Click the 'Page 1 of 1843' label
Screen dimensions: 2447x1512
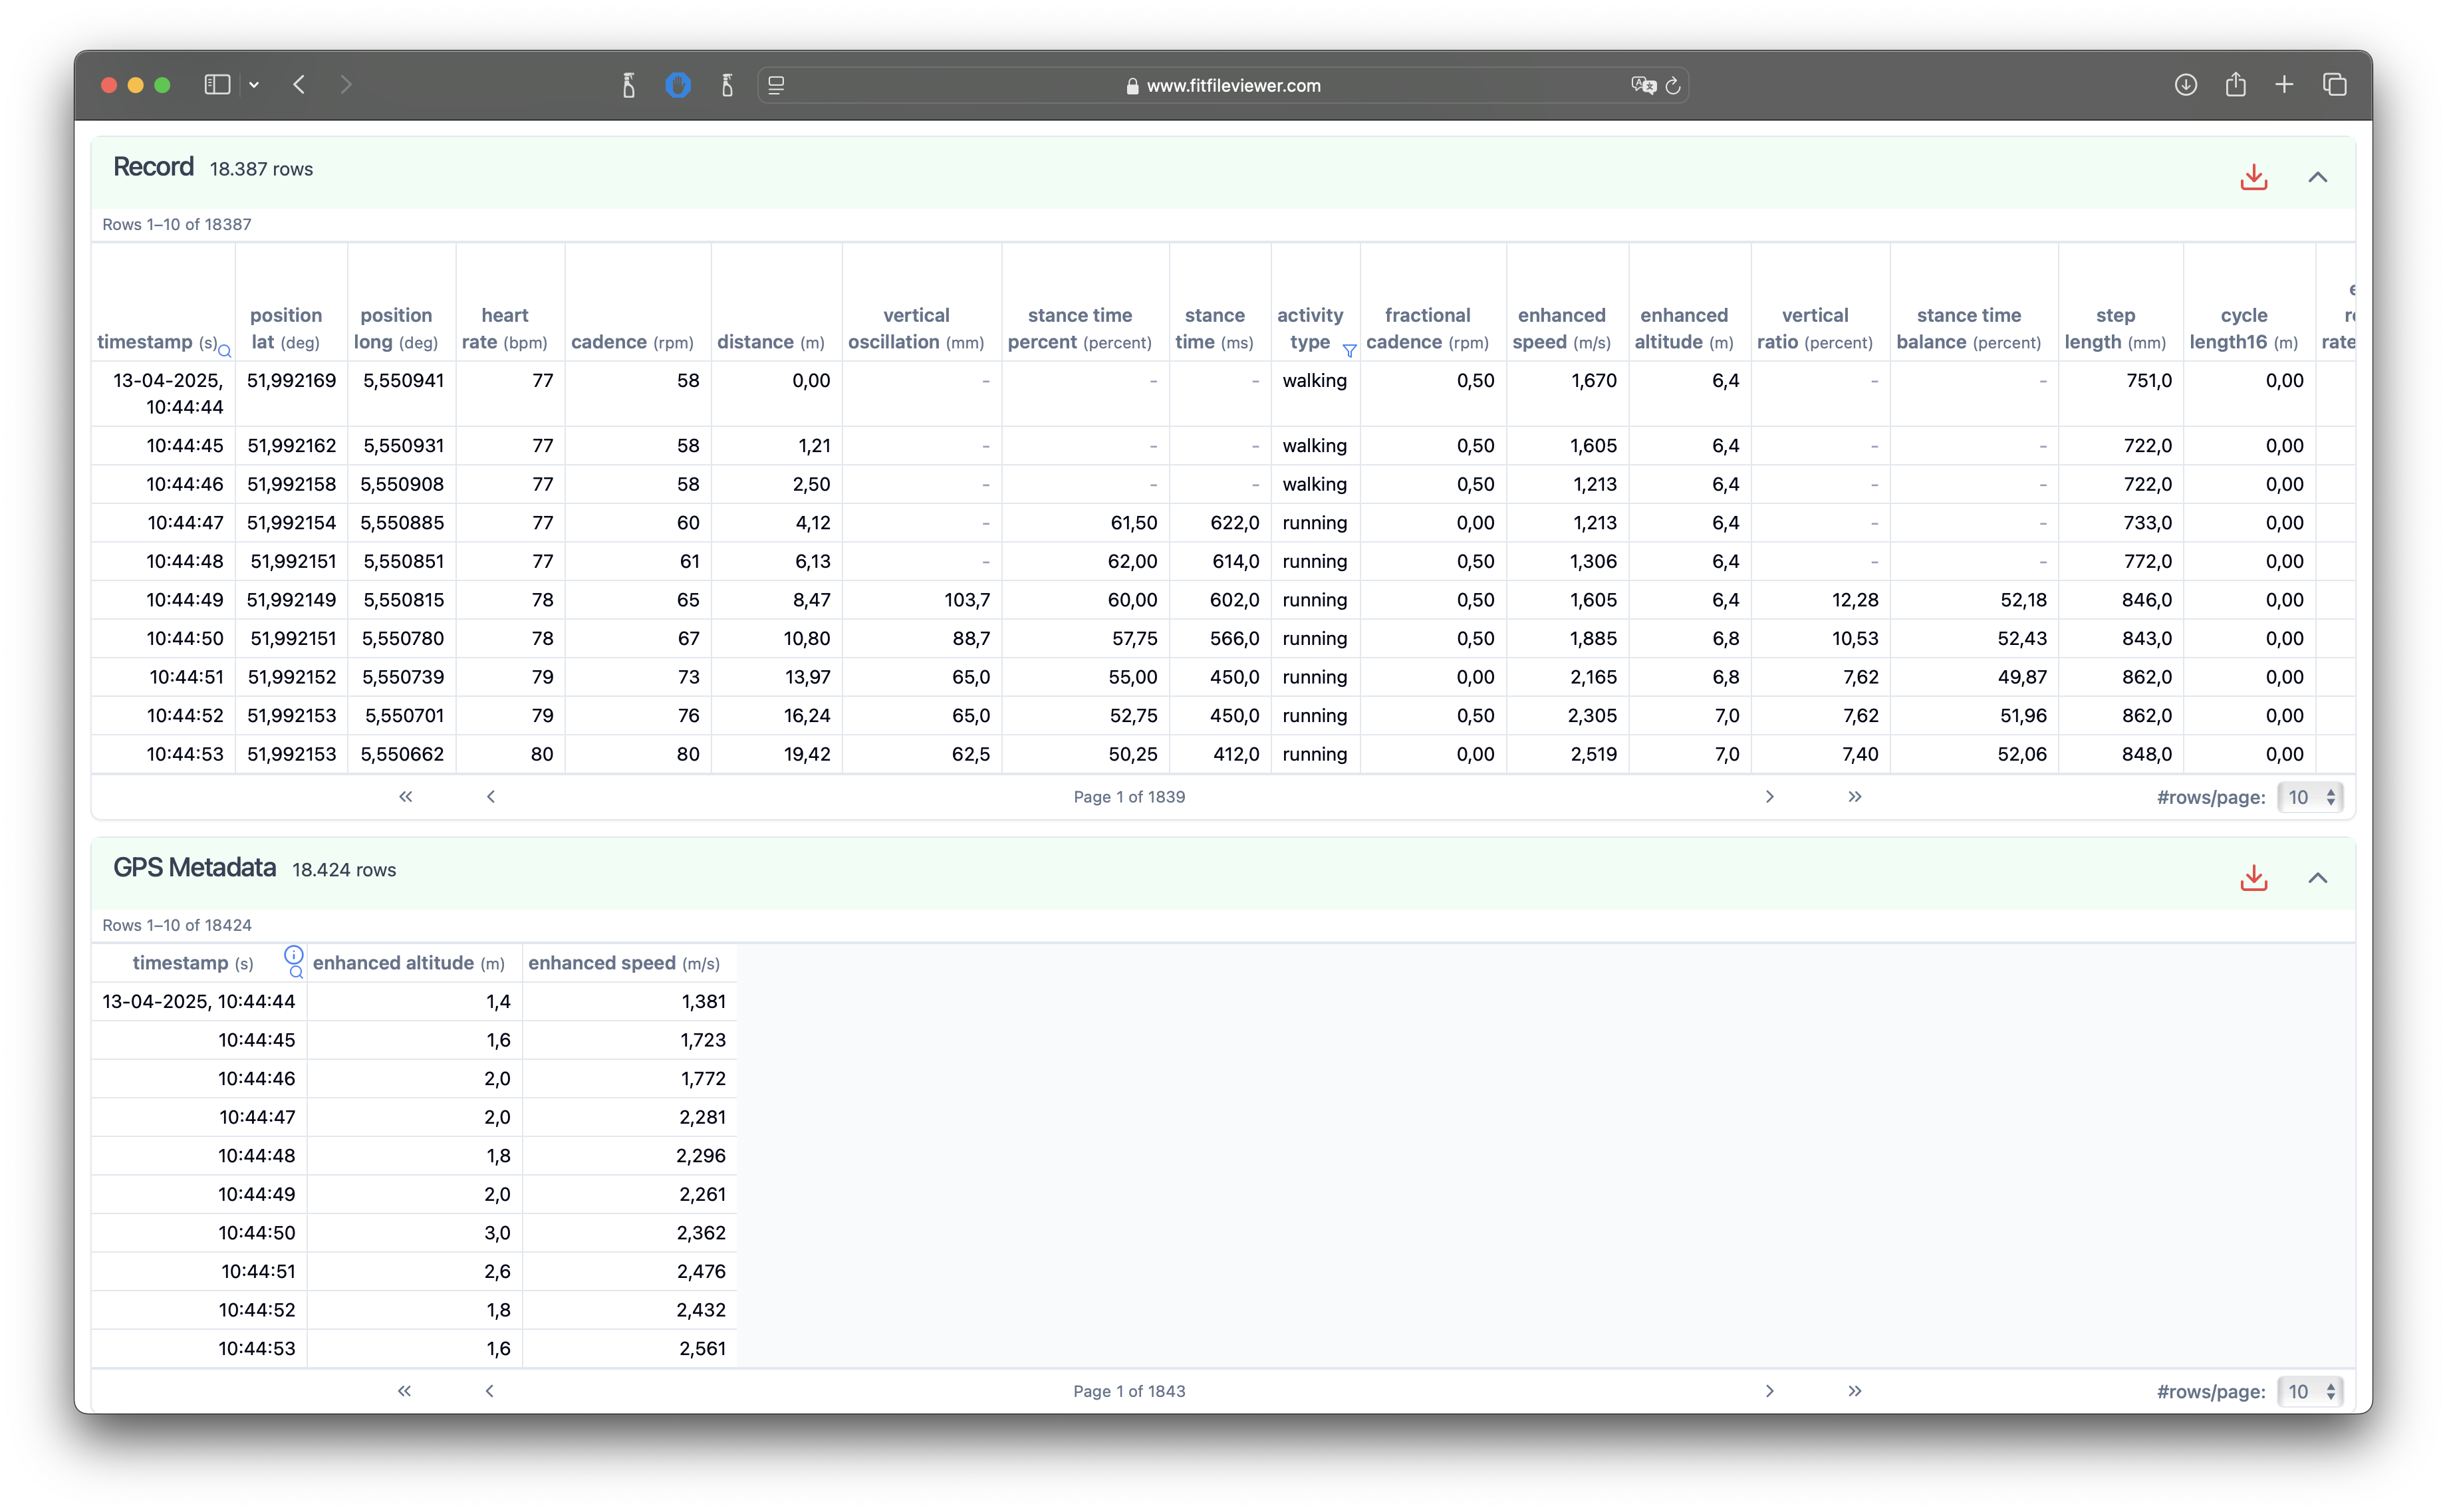click(x=1129, y=1391)
